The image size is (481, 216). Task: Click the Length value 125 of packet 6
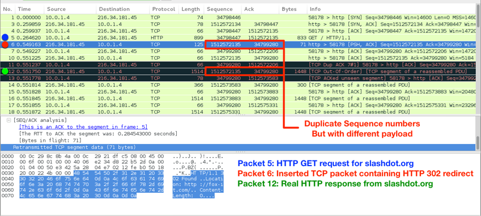click(198, 44)
